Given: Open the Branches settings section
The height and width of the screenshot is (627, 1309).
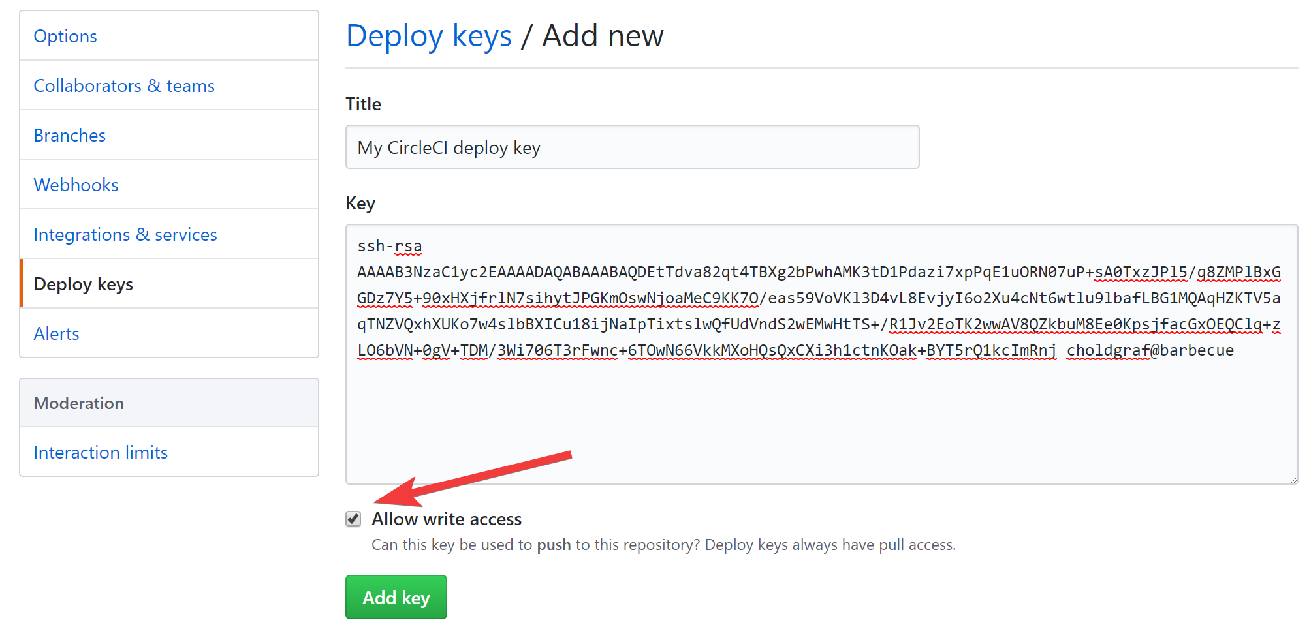Looking at the screenshot, I should [70, 136].
